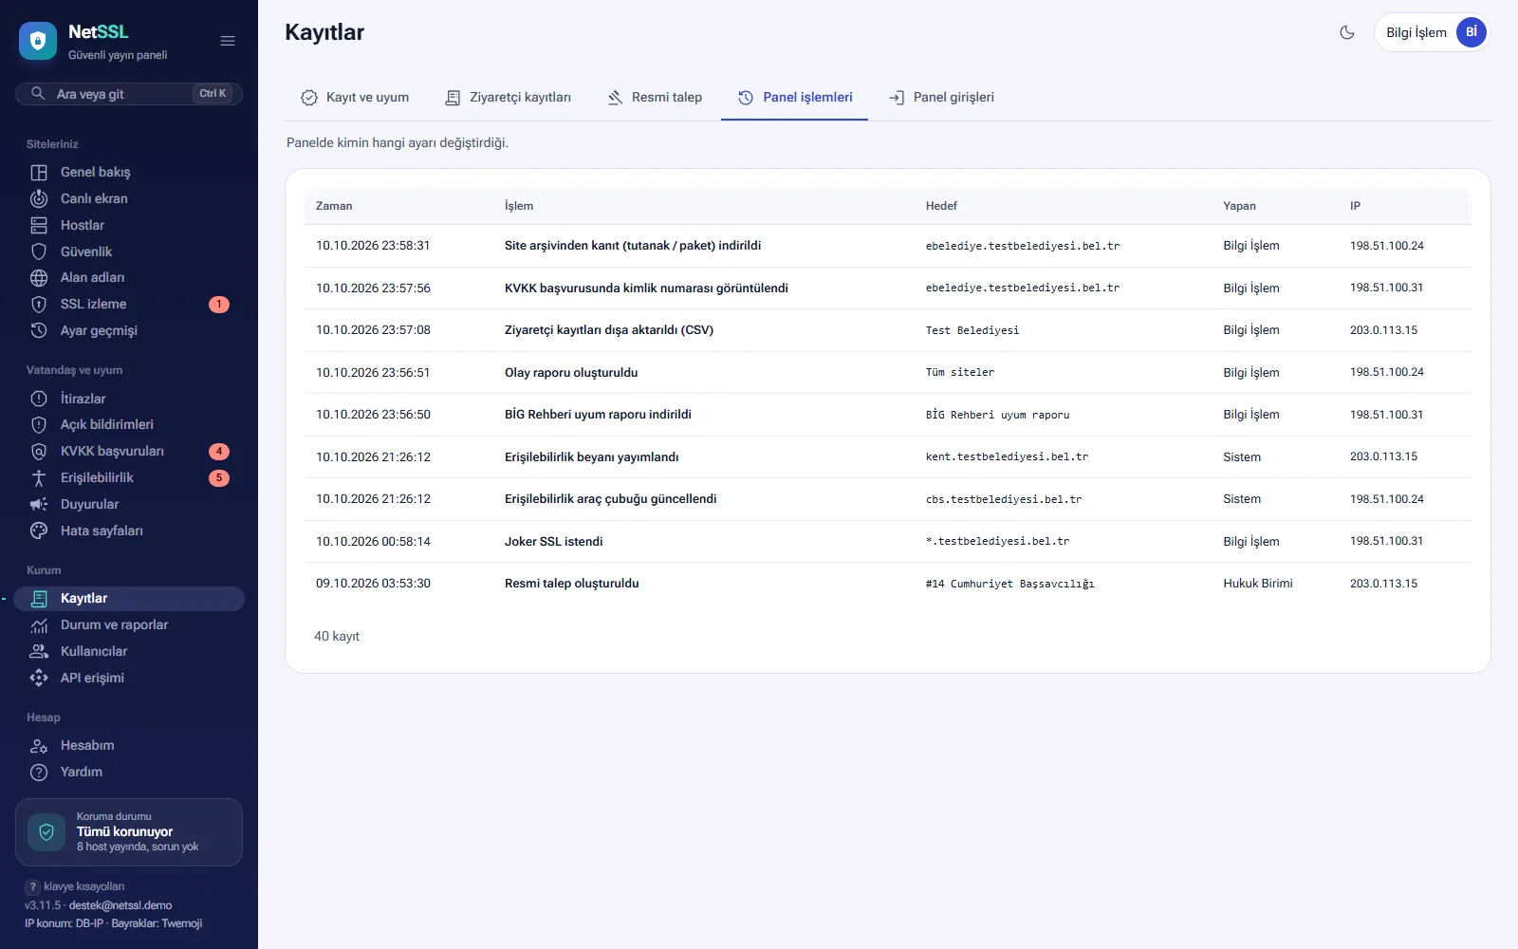Viewport: 1518px width, 949px height.
Task: Open the Koruma durumu status card
Action: click(129, 832)
